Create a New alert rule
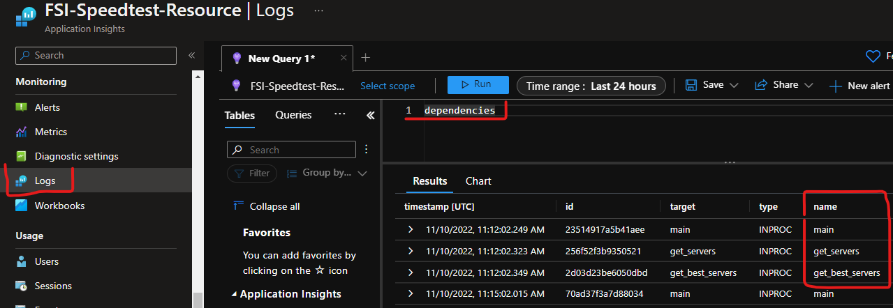893x308 pixels. tap(859, 86)
